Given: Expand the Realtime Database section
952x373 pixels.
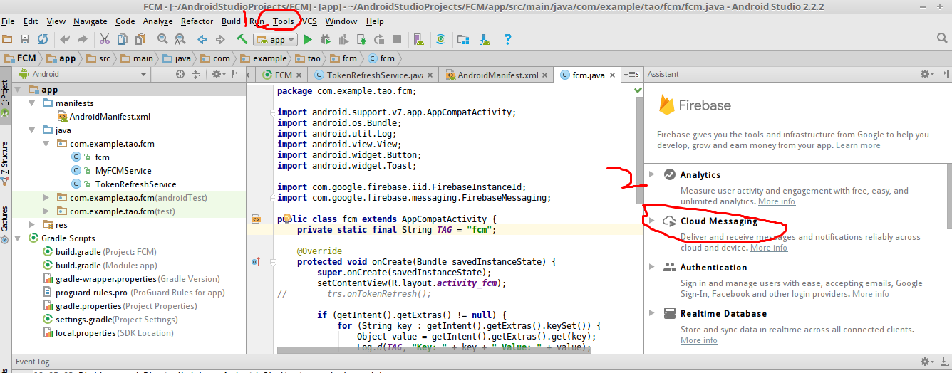Looking at the screenshot, I should tap(652, 313).
